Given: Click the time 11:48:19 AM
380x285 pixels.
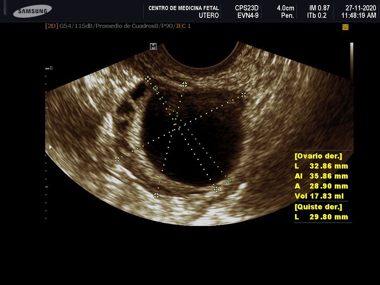Looking at the screenshot, I should point(359,16).
